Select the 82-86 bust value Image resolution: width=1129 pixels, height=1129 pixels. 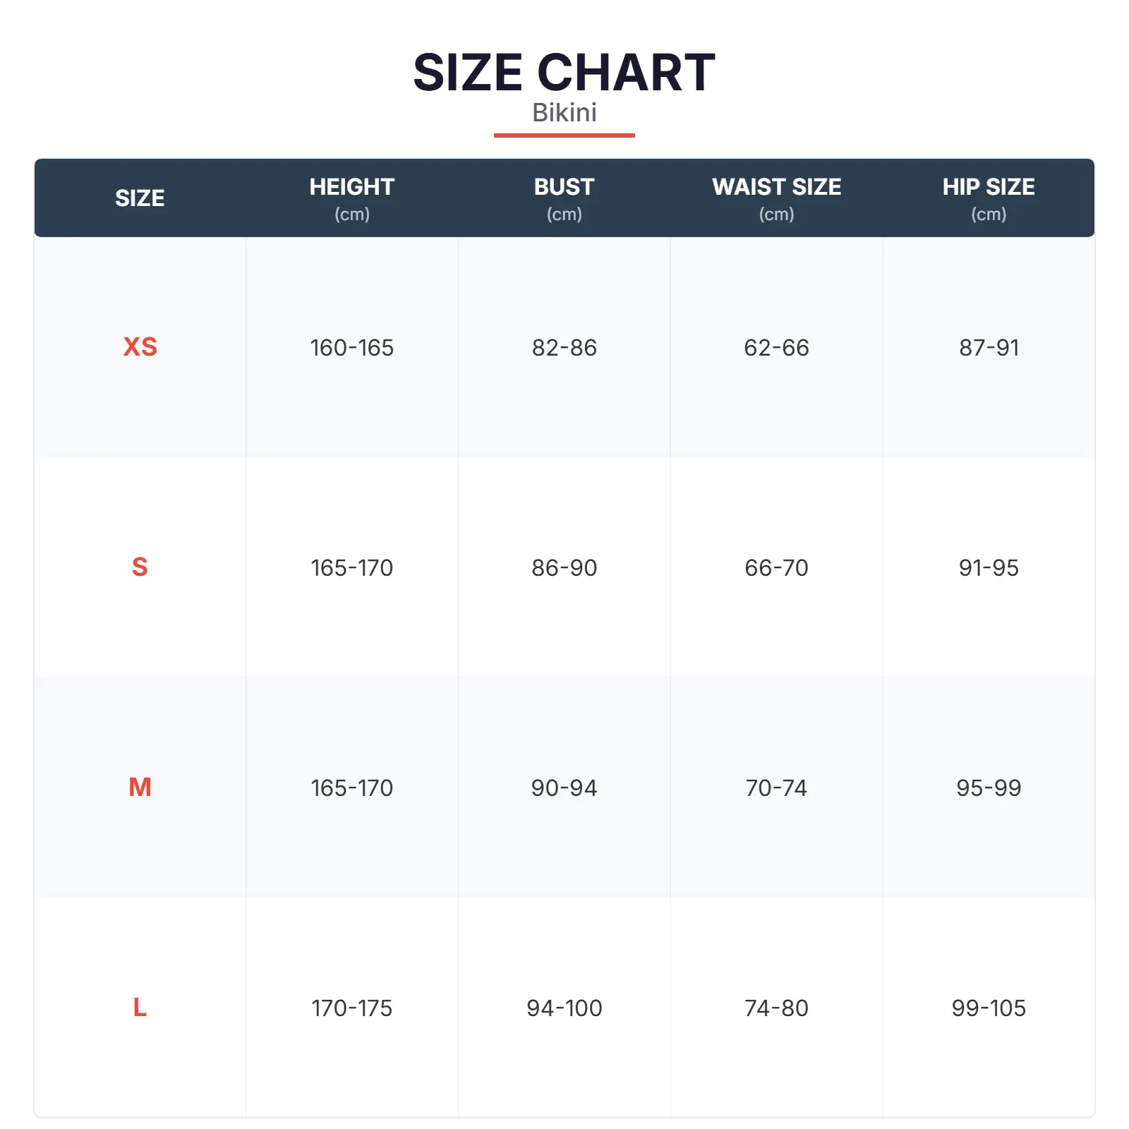coord(564,348)
